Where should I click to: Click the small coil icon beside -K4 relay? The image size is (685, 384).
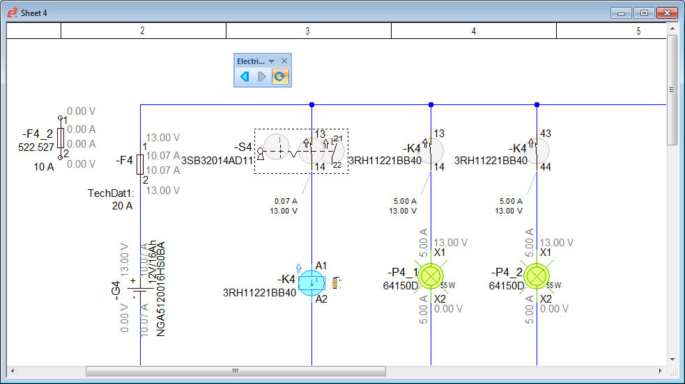338,282
